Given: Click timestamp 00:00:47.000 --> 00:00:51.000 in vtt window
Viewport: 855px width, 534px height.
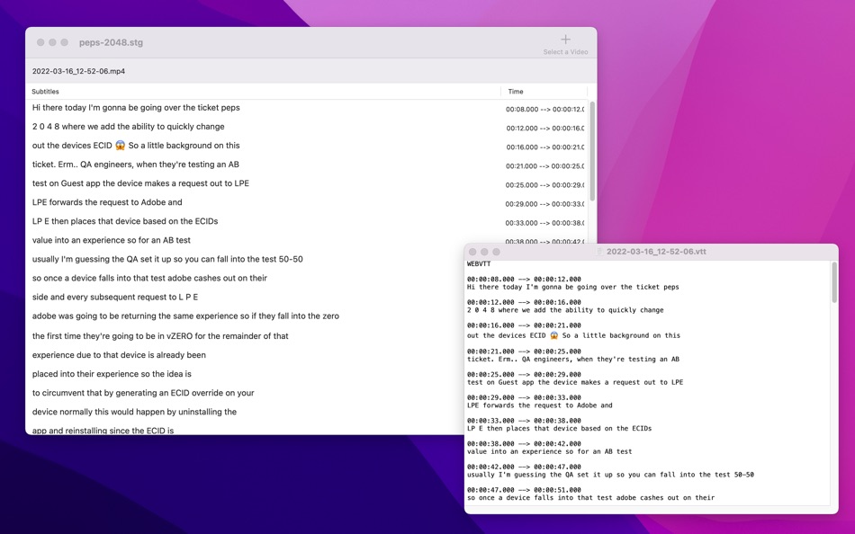Looking at the screenshot, I should [524, 490].
